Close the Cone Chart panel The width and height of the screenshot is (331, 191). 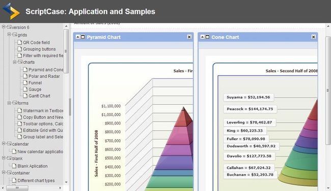click(x=314, y=37)
